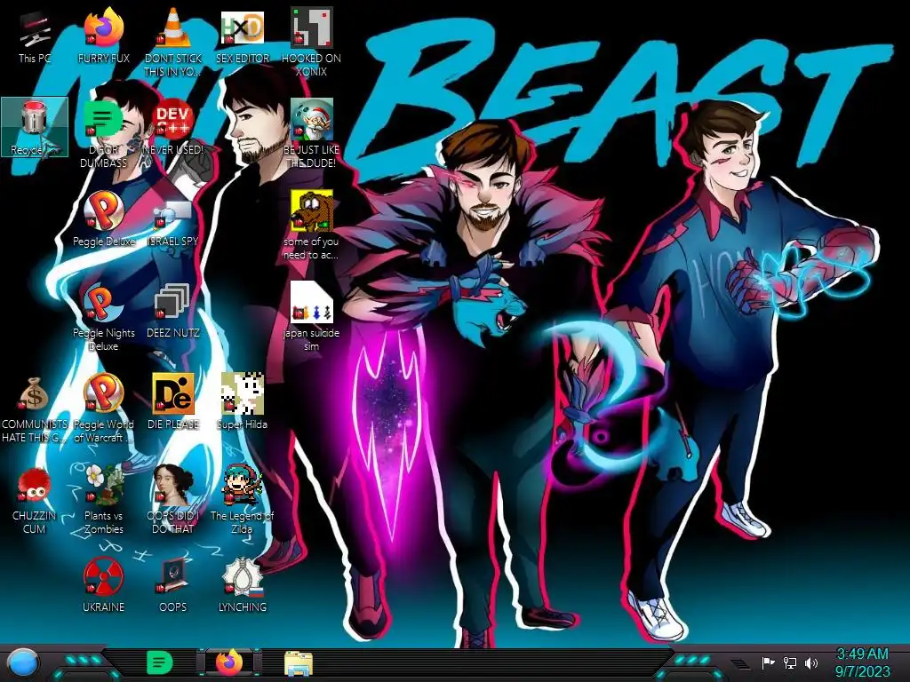Image resolution: width=910 pixels, height=682 pixels.
Task: Click the Start orb button
Action: tap(24, 662)
